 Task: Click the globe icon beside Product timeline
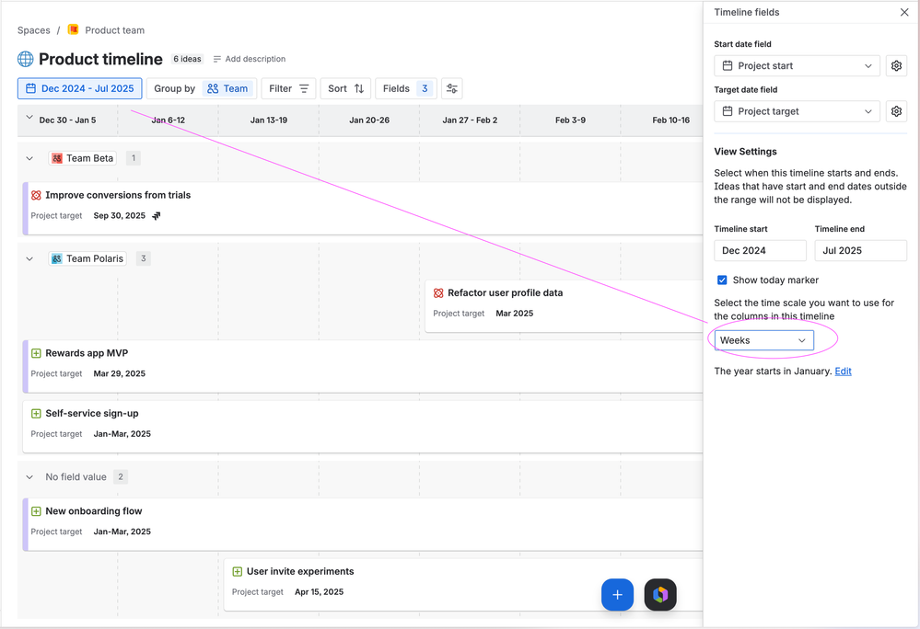(x=25, y=59)
